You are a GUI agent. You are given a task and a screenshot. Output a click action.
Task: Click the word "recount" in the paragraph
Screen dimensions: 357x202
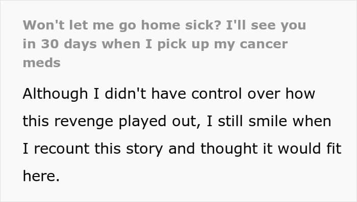pyautogui.click(x=62, y=149)
